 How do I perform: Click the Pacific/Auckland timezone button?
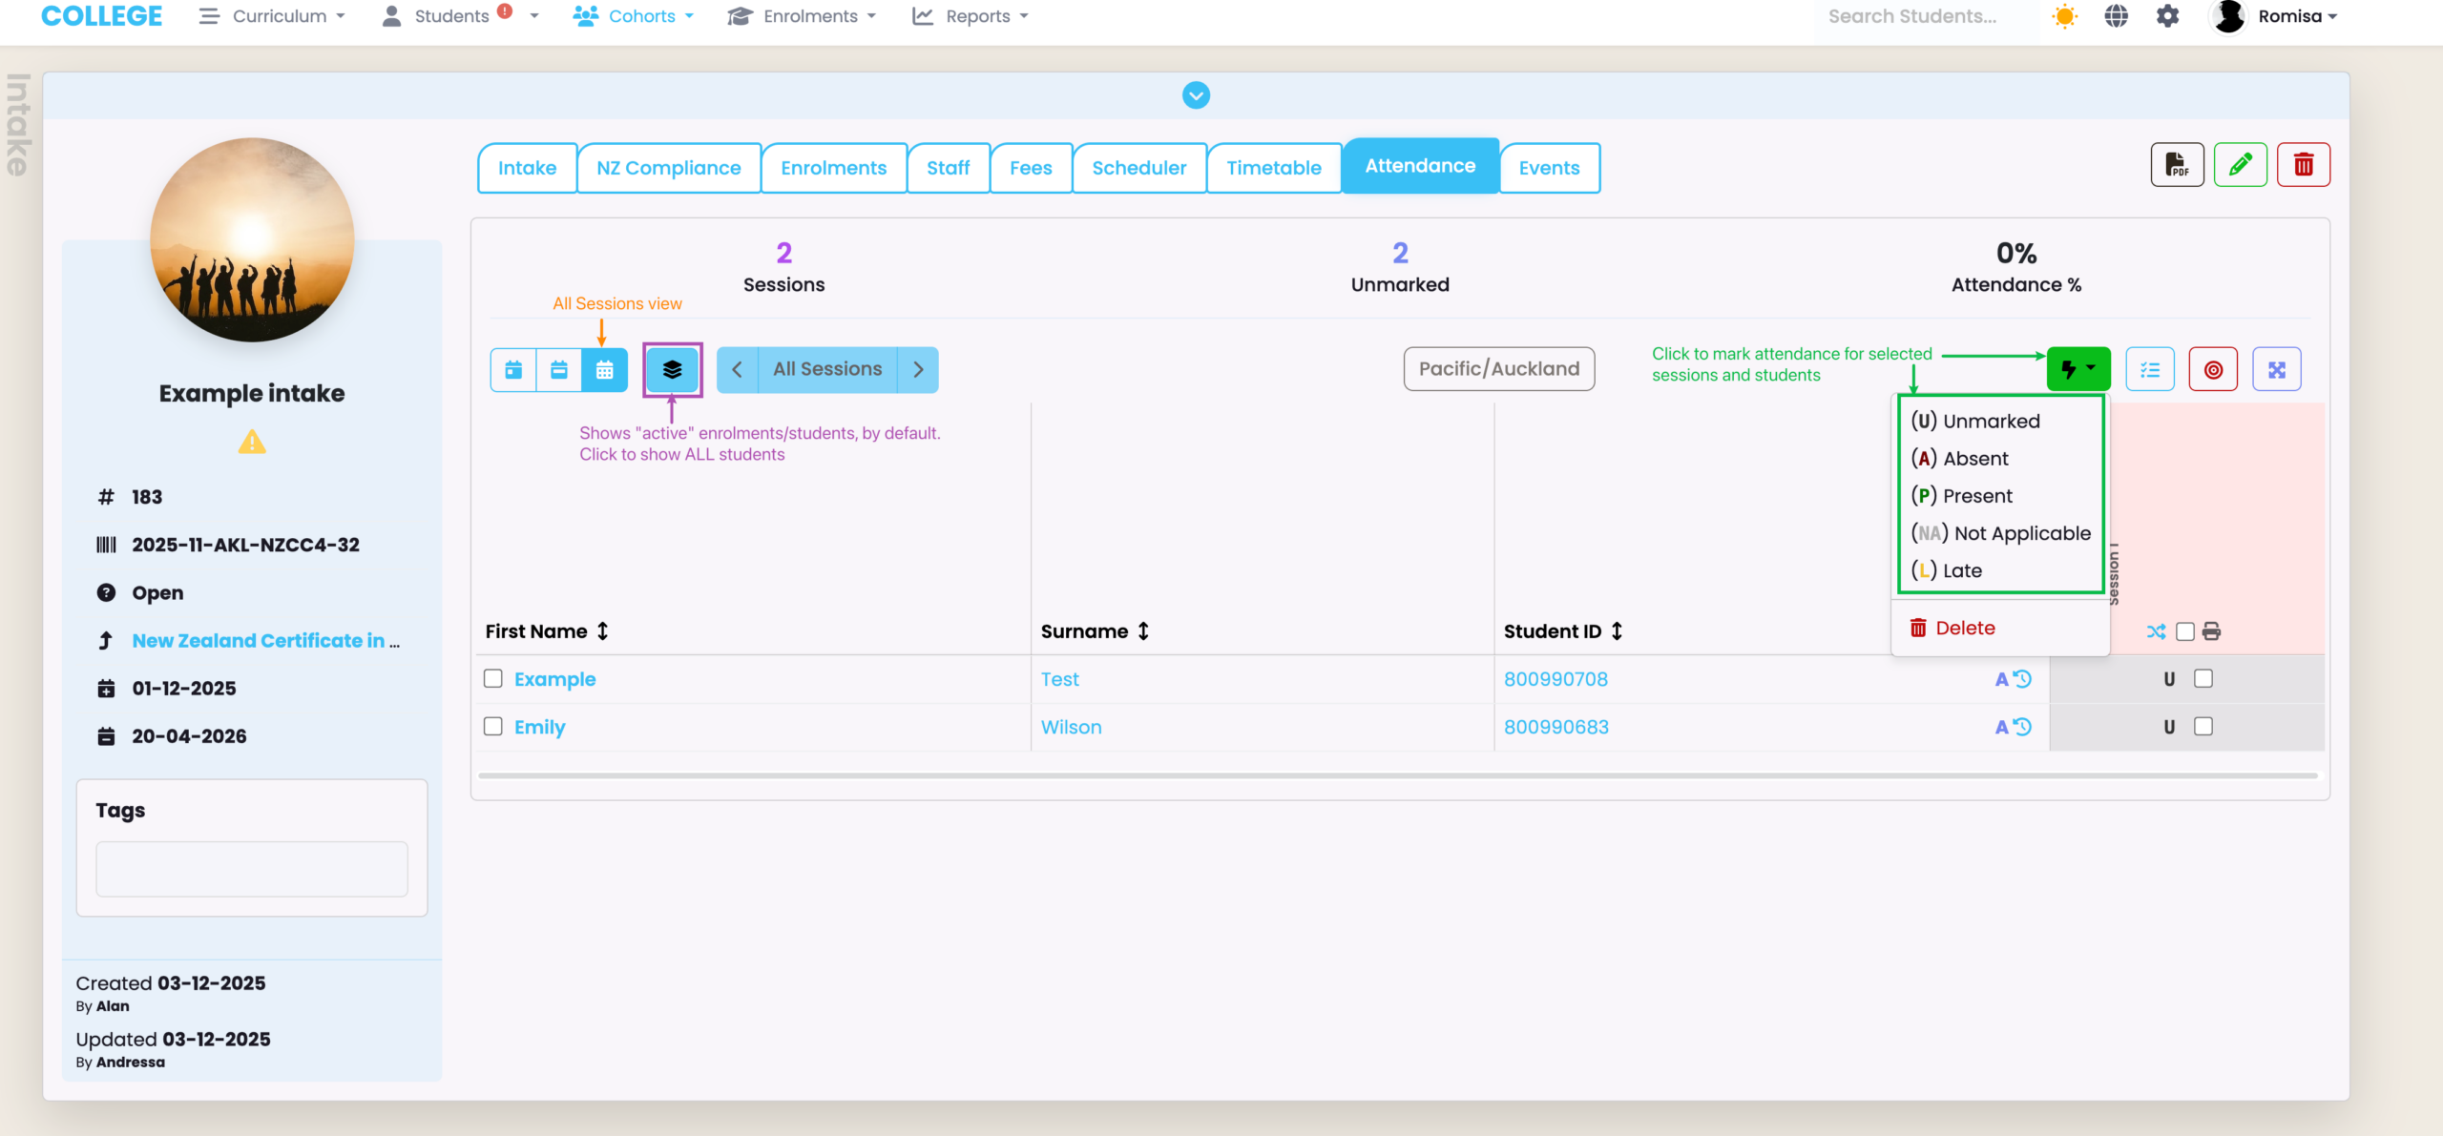1498,369
